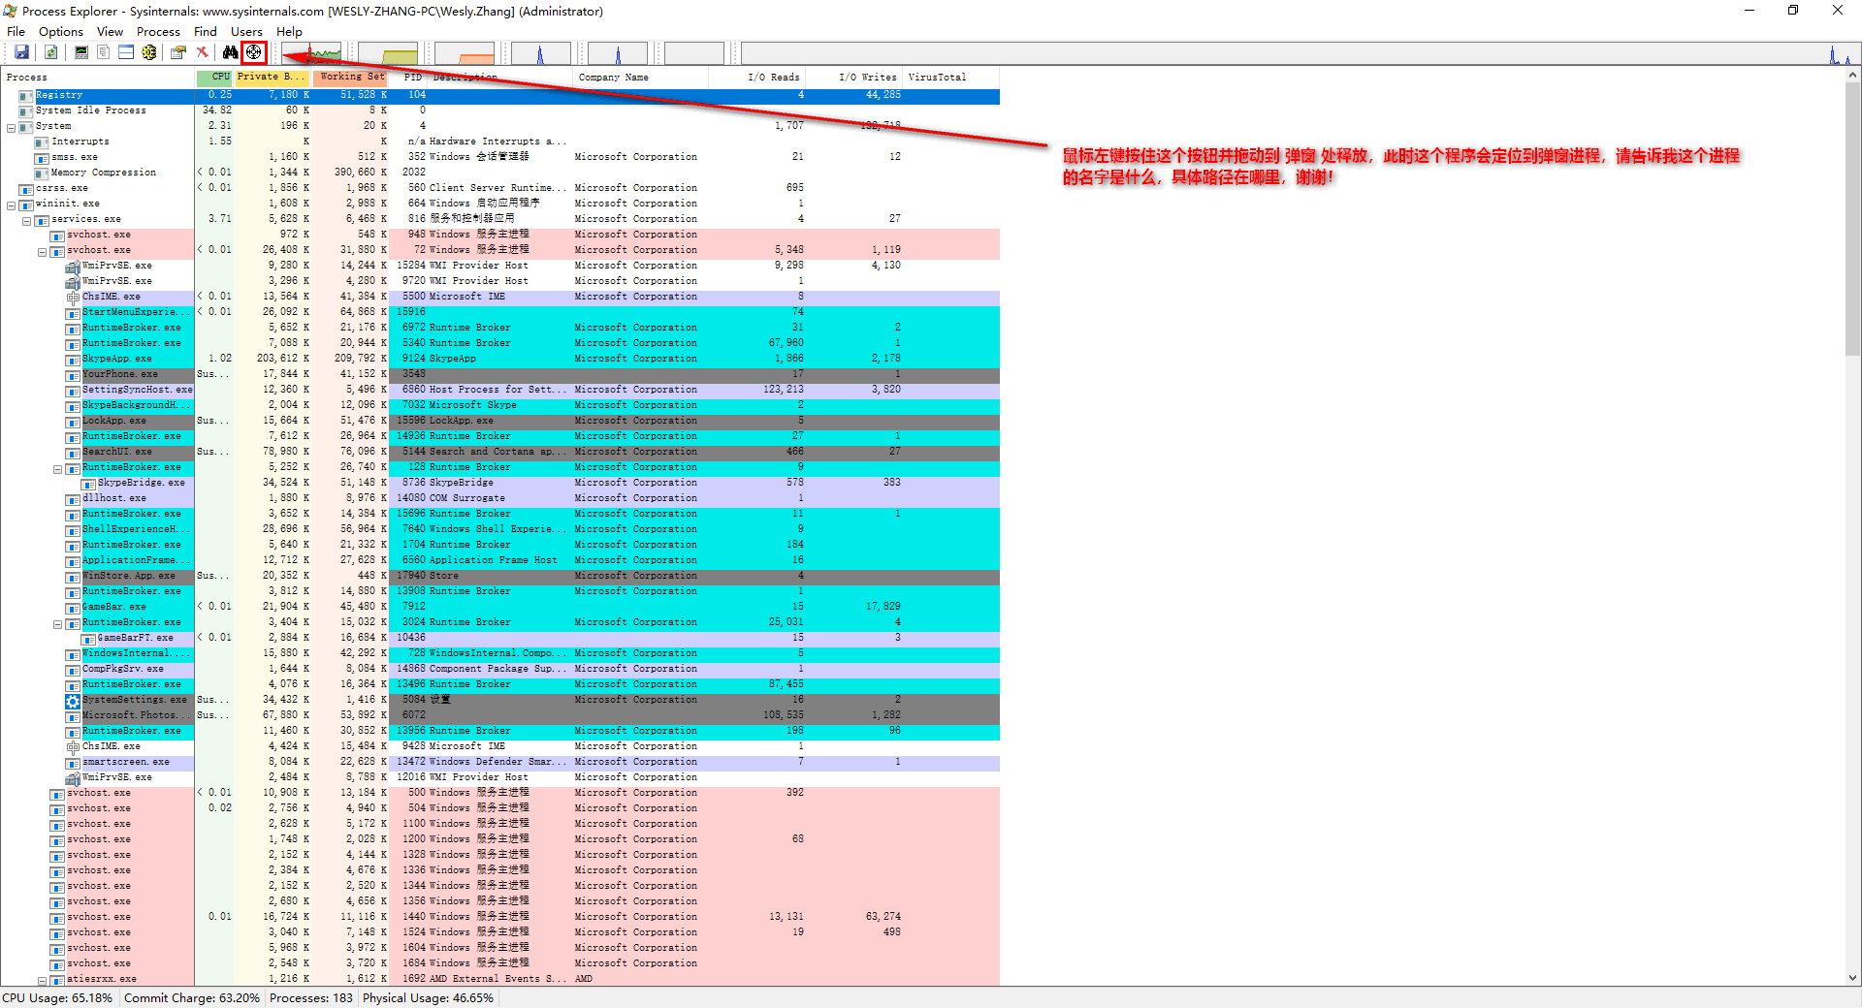Viewport: 1862px width, 1008px height.
Task: Click the red X Kill Process icon
Action: (202, 52)
